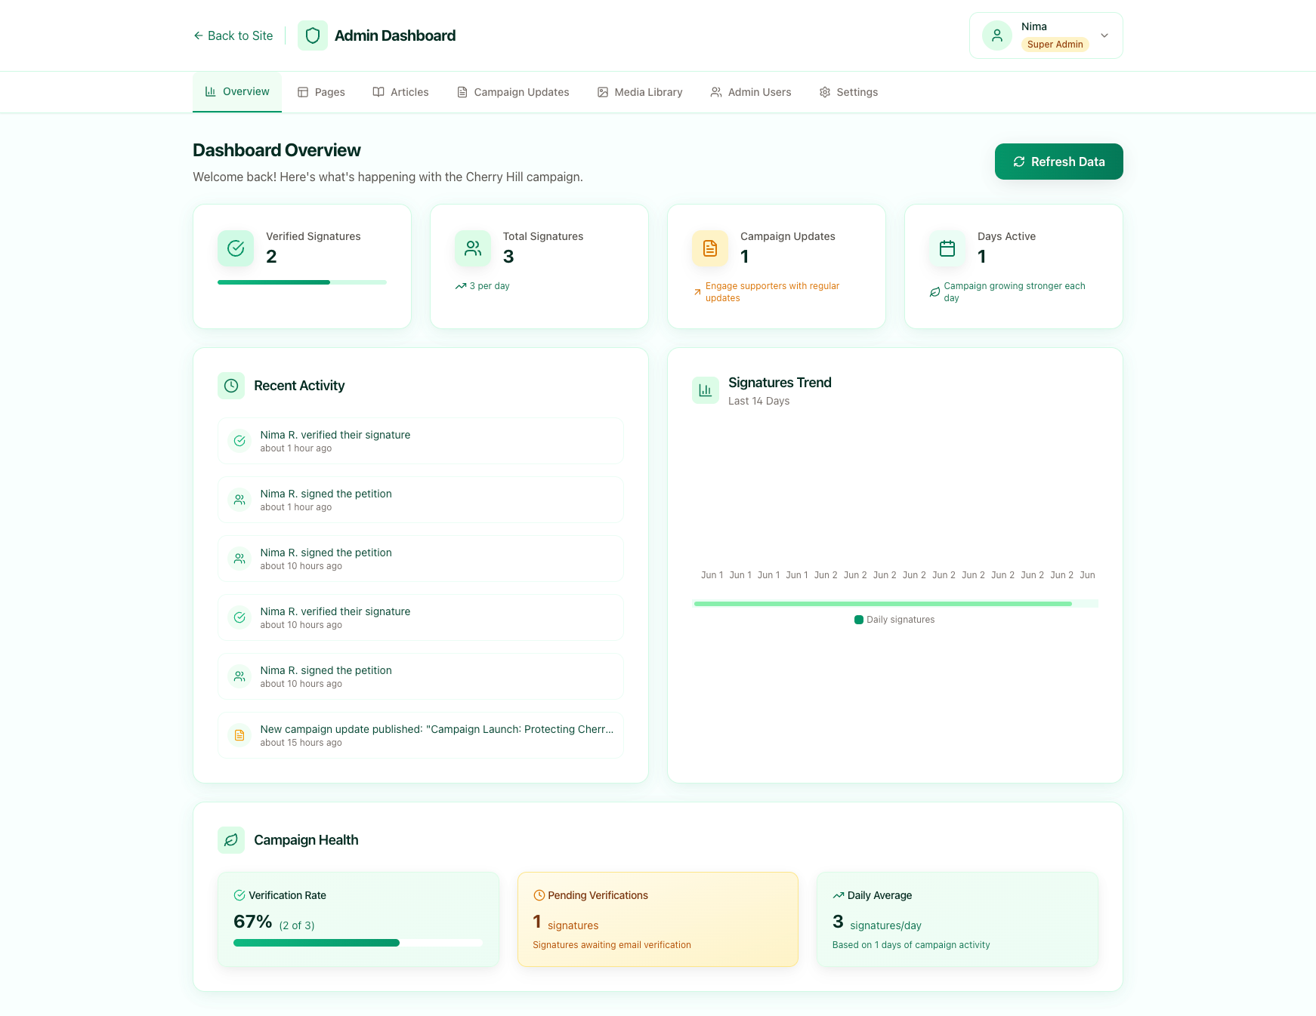Click the green Daily signatures legend marker

tap(859, 620)
